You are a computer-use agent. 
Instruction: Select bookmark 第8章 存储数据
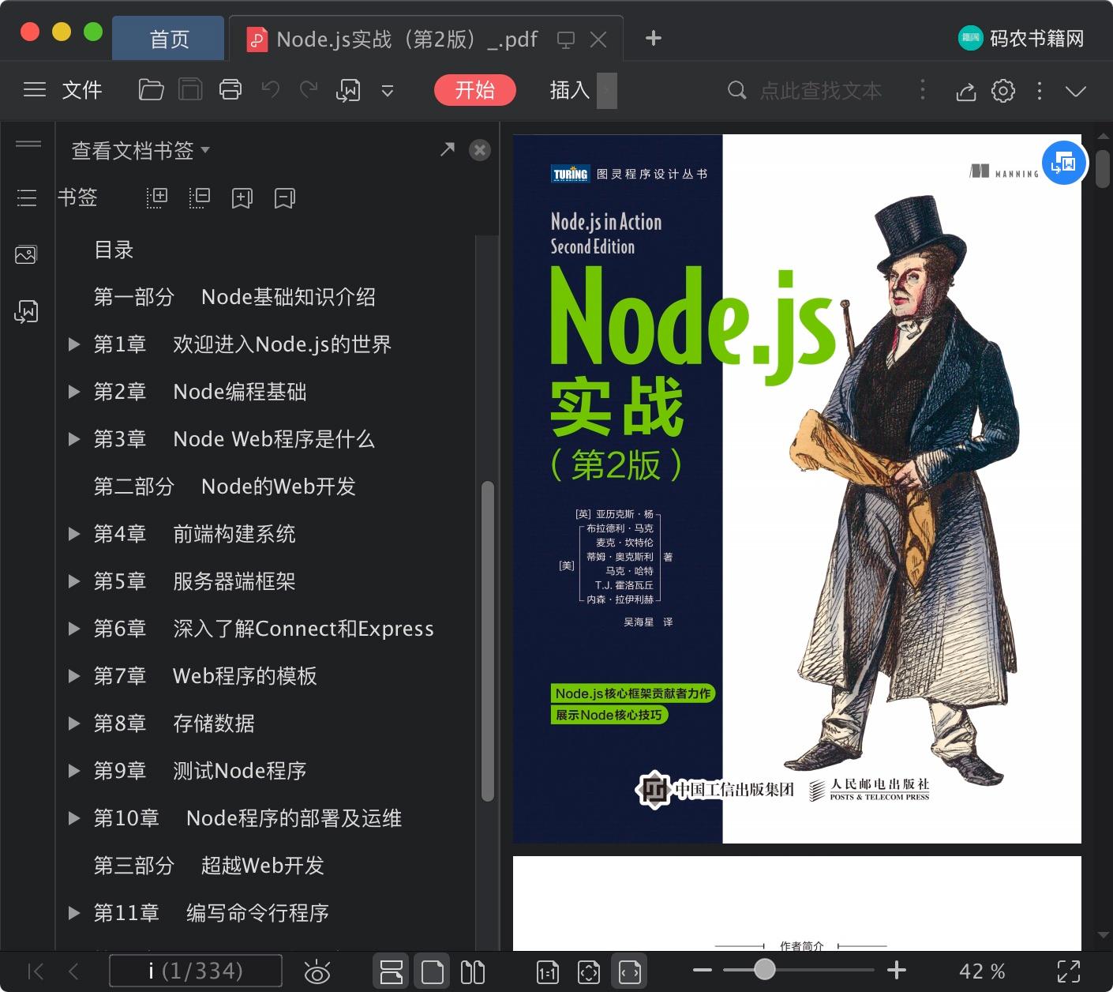(174, 723)
